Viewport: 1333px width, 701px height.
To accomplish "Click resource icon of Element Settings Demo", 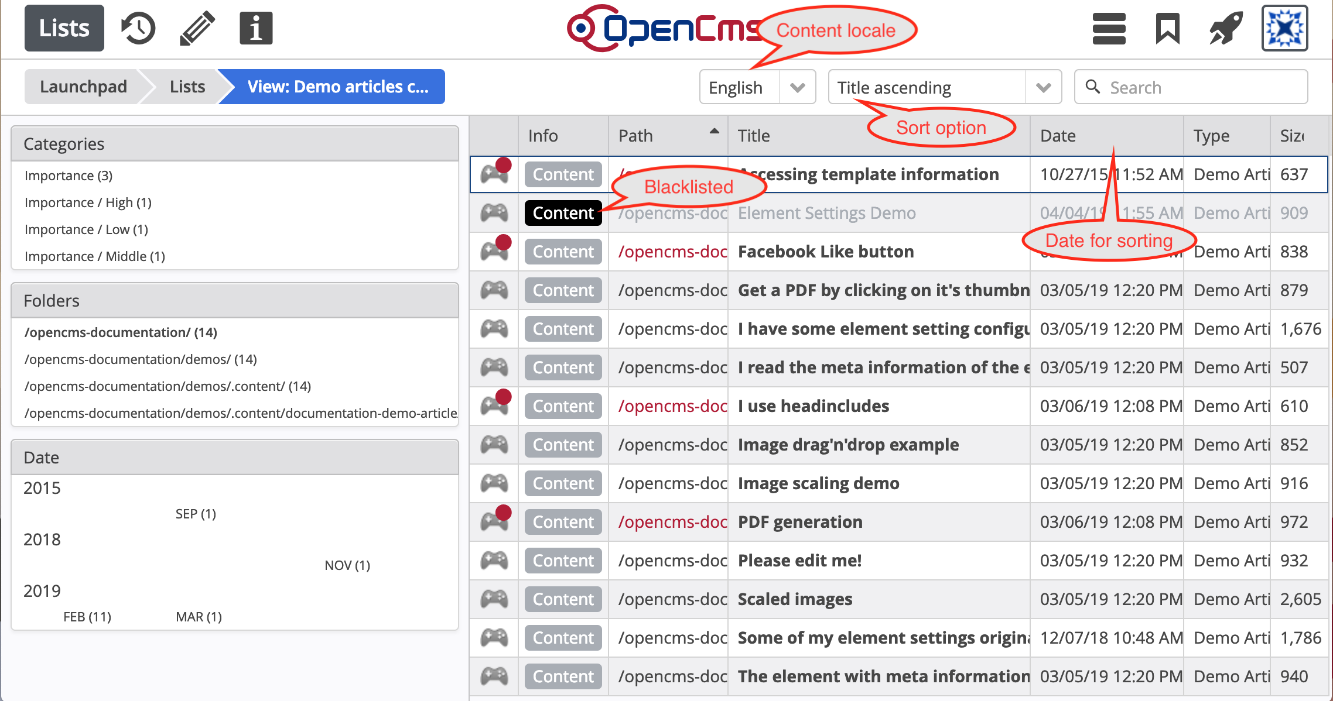I will point(494,212).
